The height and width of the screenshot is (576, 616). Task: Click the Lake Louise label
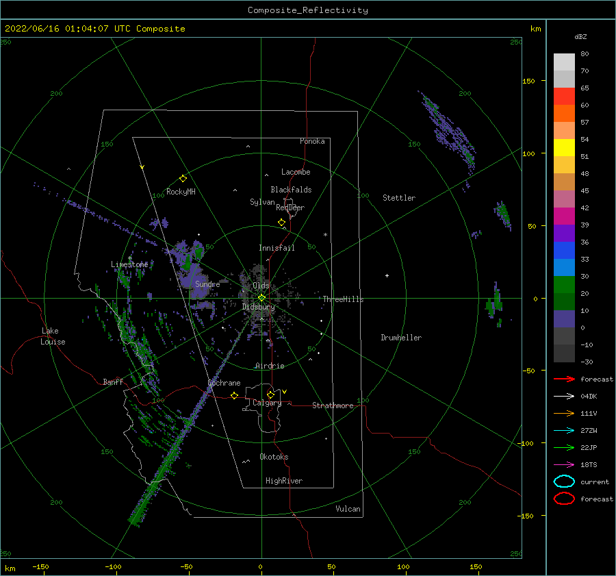coord(53,336)
